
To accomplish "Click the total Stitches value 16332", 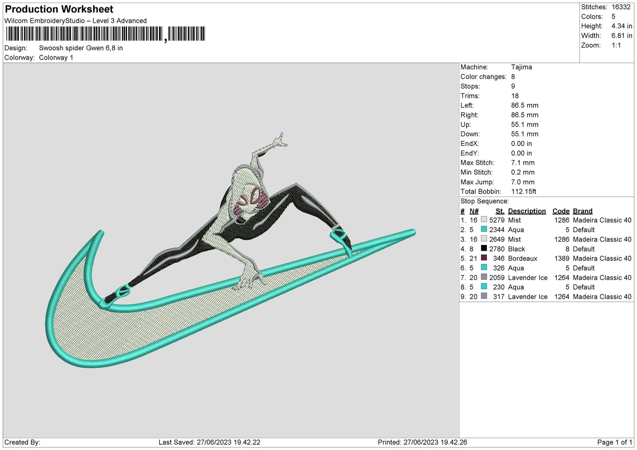I will tap(621, 7).
